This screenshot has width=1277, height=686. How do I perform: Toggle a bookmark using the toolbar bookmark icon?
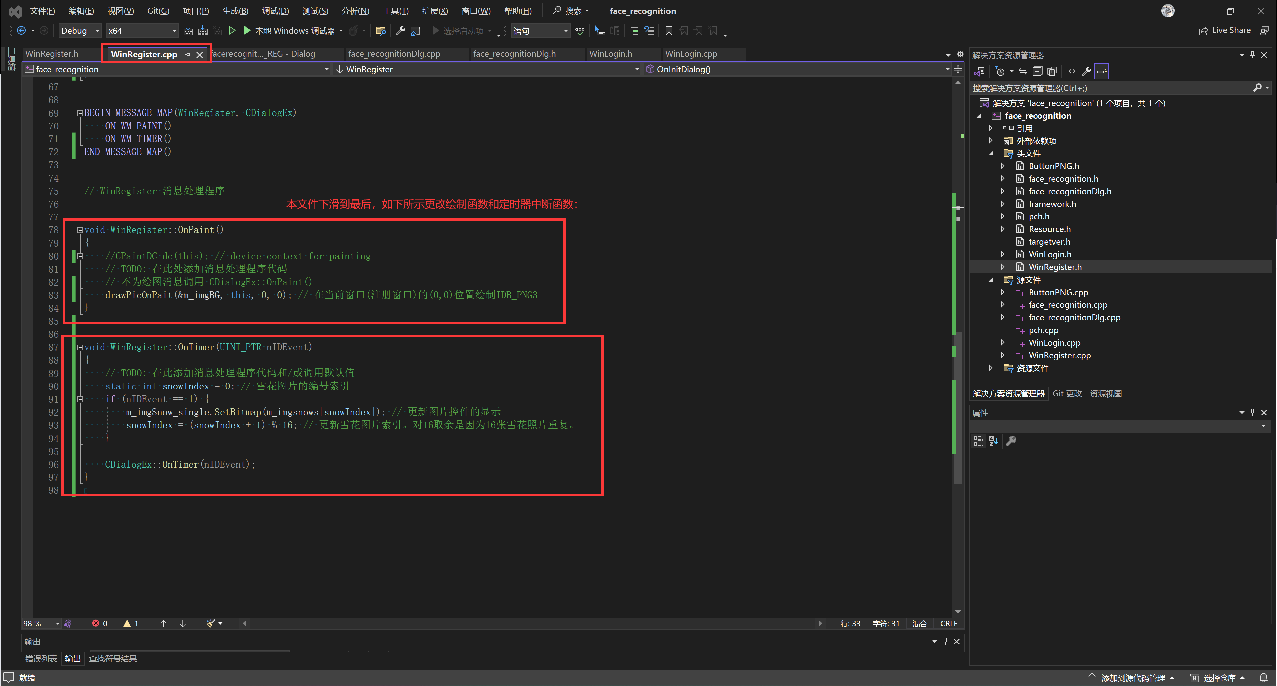coord(668,31)
